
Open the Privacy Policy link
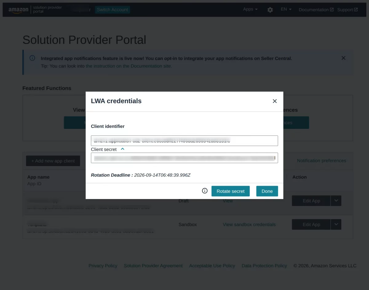pos(103,266)
